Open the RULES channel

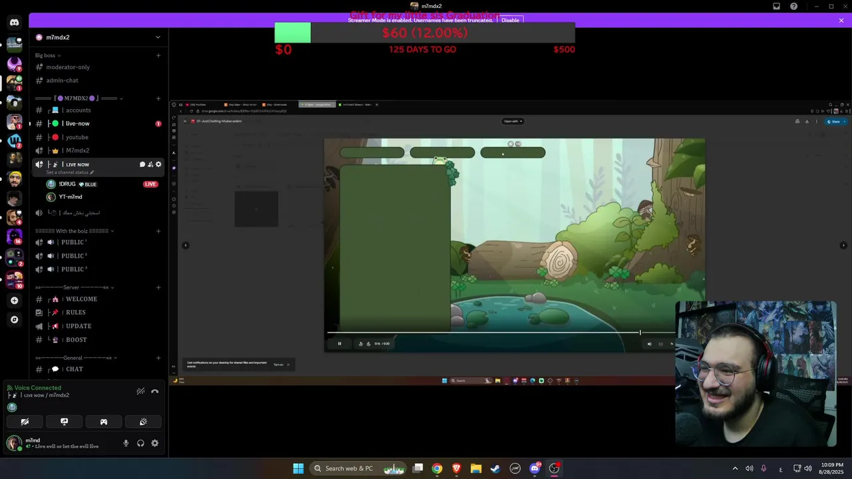pos(98,313)
